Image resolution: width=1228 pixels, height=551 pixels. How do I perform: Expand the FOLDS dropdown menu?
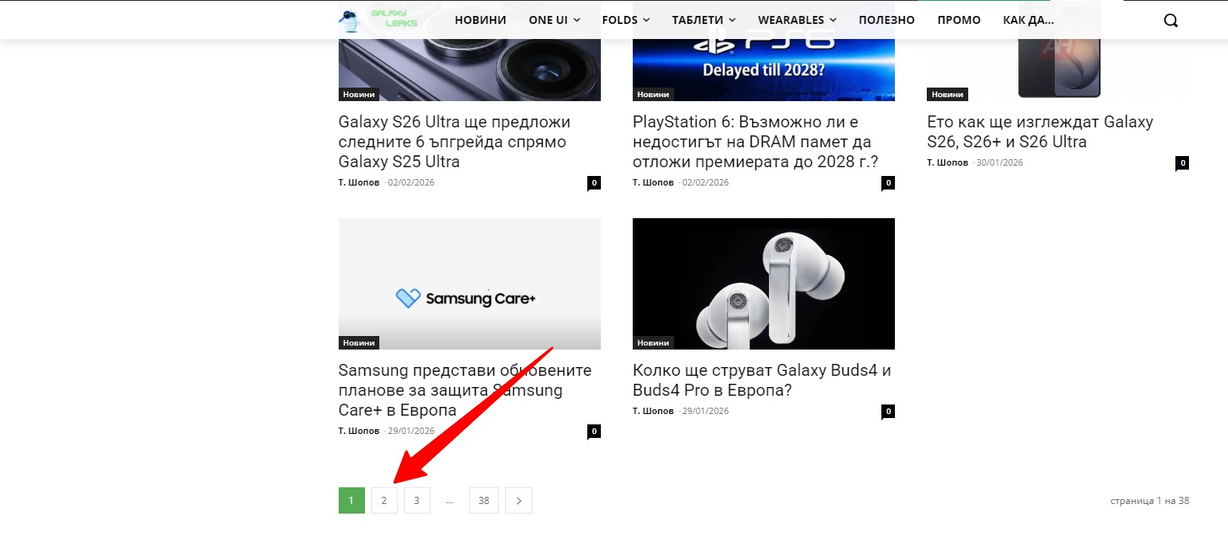pos(626,20)
